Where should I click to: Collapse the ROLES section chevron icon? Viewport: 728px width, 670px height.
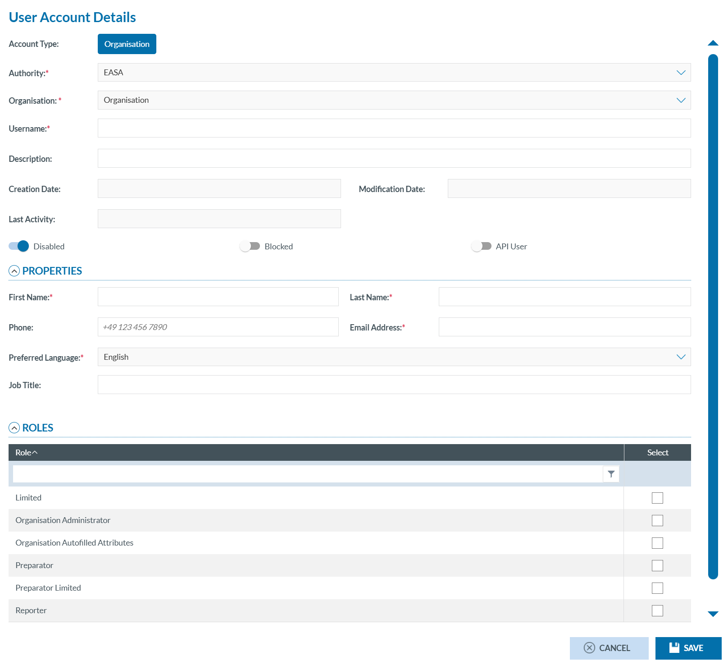[14, 428]
